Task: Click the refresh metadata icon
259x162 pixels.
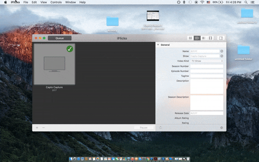Action: coord(160,127)
